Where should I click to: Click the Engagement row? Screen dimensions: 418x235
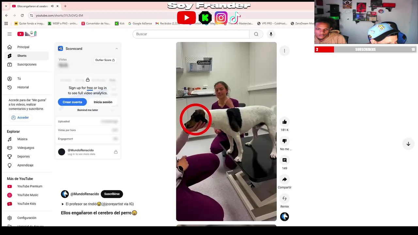pos(88,139)
